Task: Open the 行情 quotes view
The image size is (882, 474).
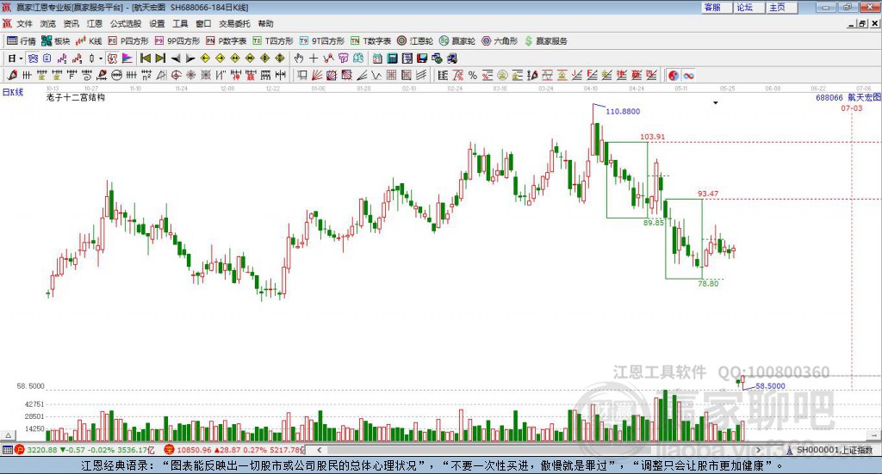Action: (22, 41)
